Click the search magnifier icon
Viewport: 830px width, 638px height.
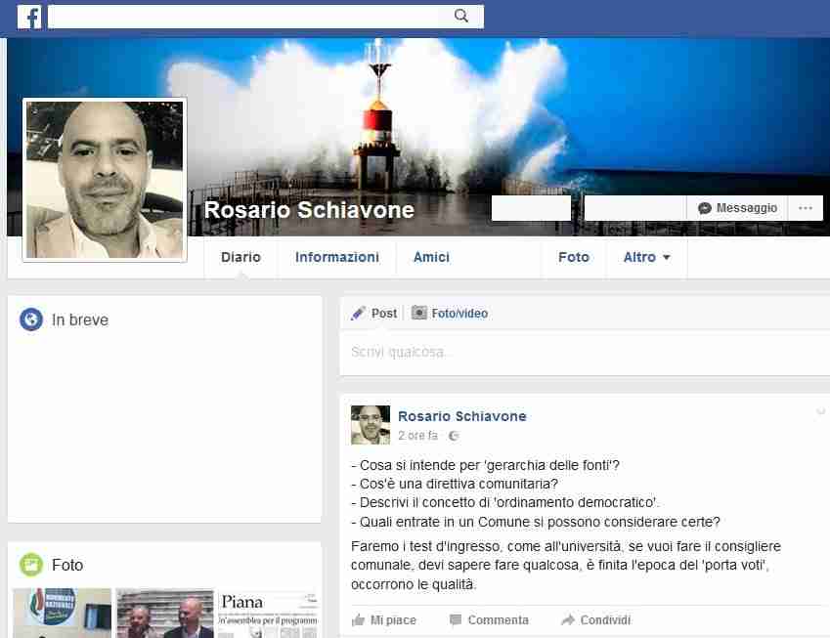(x=462, y=16)
